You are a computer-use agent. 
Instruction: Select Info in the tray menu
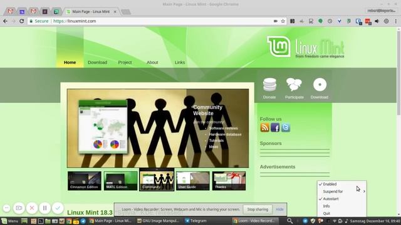coord(342,206)
